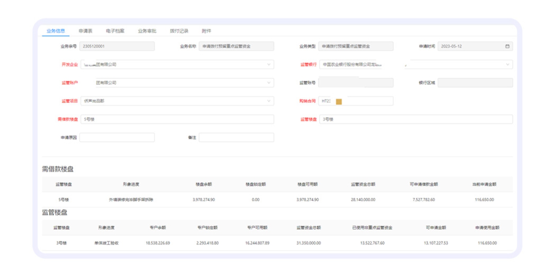Click the 备注 input field
The width and height of the screenshot is (555, 277).
pyautogui.click(x=236, y=137)
